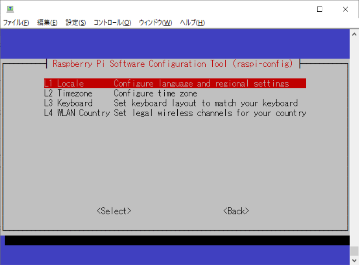
Task: Open the ファイル(F) menu
Action: coord(16,23)
